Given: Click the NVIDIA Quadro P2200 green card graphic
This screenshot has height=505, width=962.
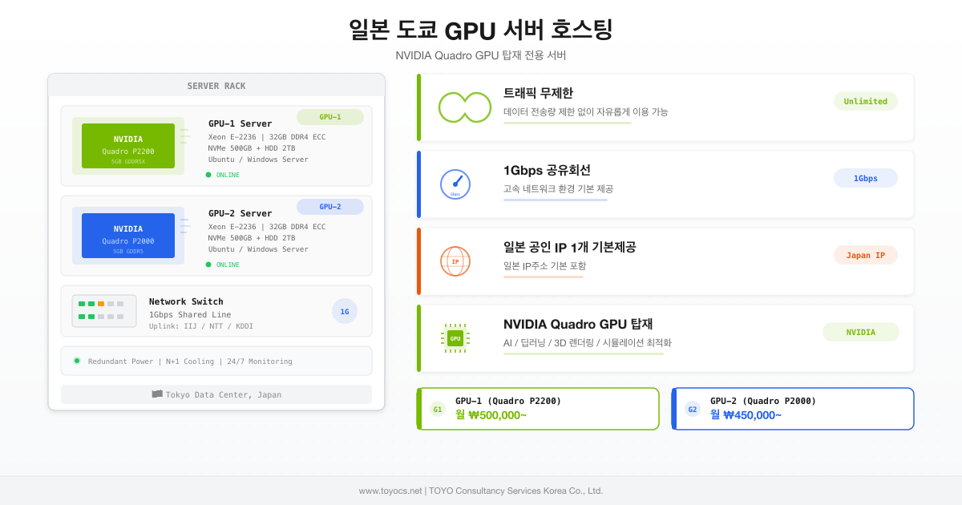Looking at the screenshot, I should pos(127,146).
